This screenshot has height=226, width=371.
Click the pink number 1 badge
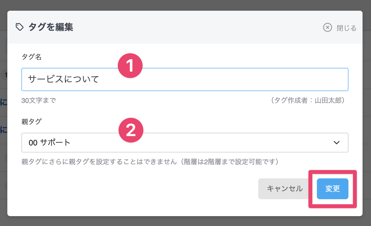[130, 66]
